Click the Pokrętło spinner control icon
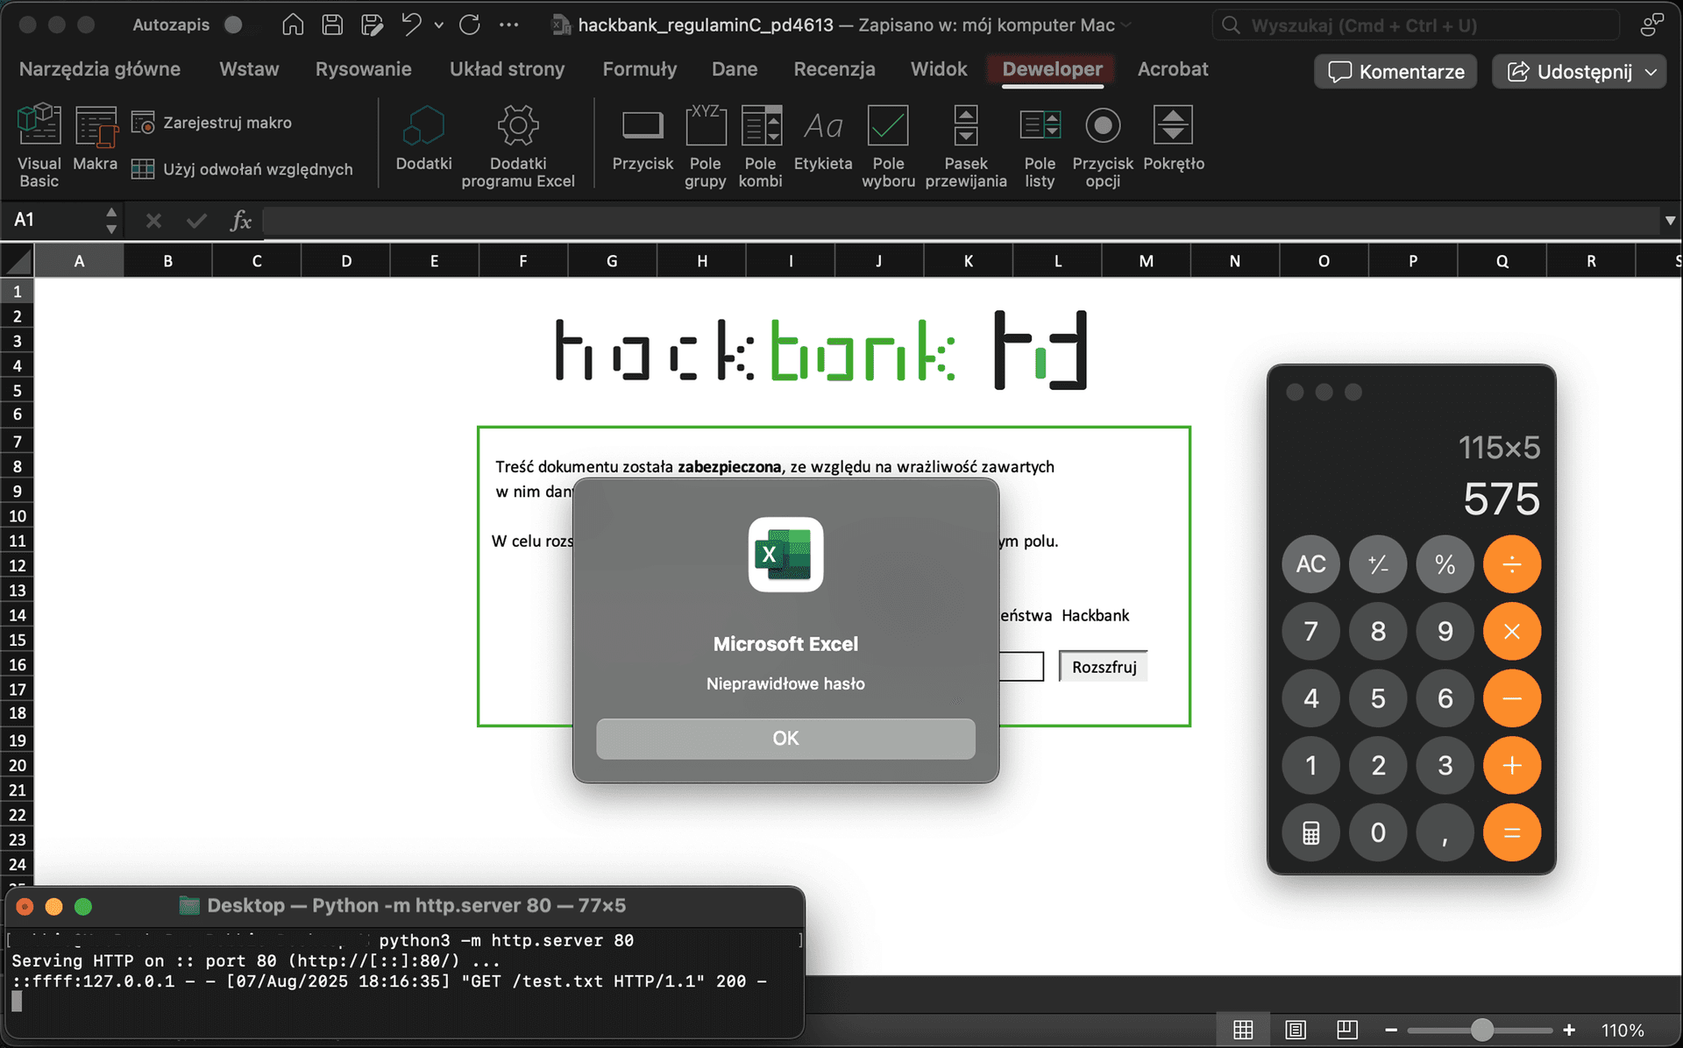The height and width of the screenshot is (1048, 1683). [x=1173, y=127]
